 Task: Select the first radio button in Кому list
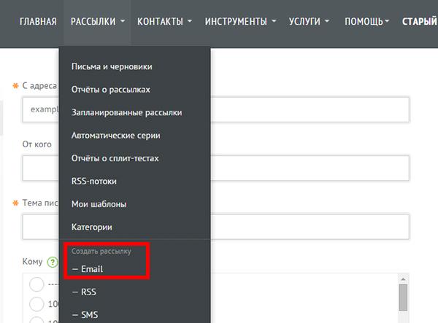[36, 284]
